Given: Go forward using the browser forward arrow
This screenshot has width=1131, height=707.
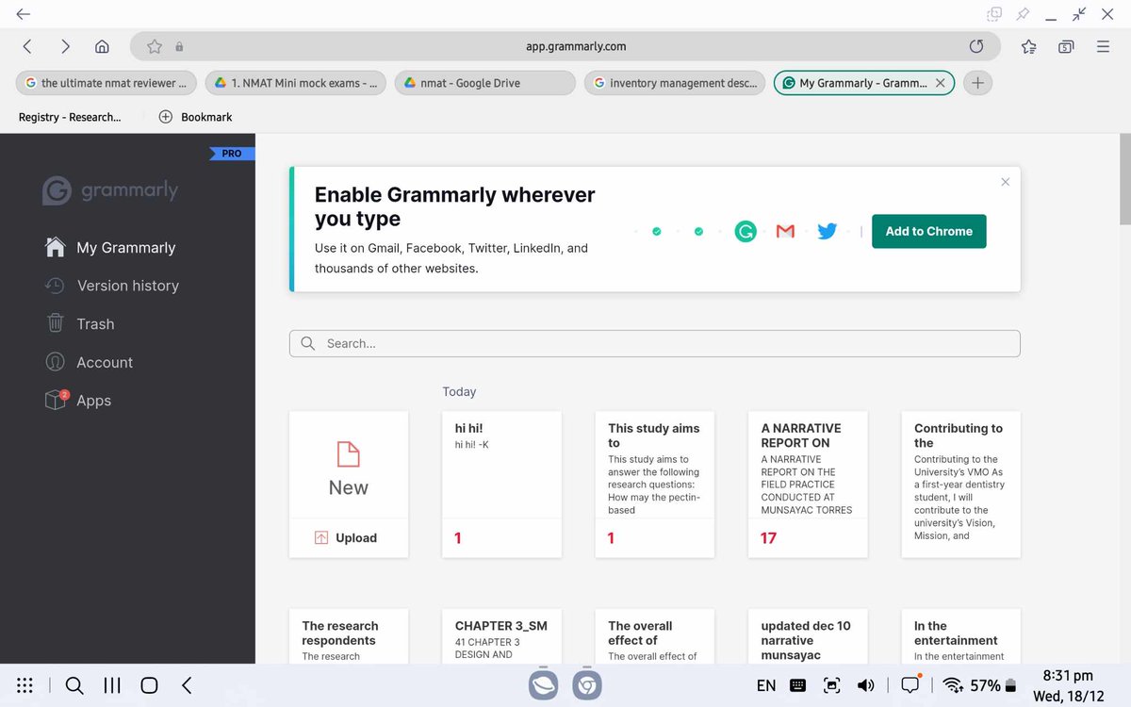Looking at the screenshot, I should [x=65, y=46].
